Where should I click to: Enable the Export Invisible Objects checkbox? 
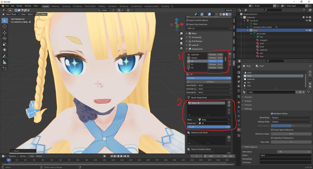[187, 20]
